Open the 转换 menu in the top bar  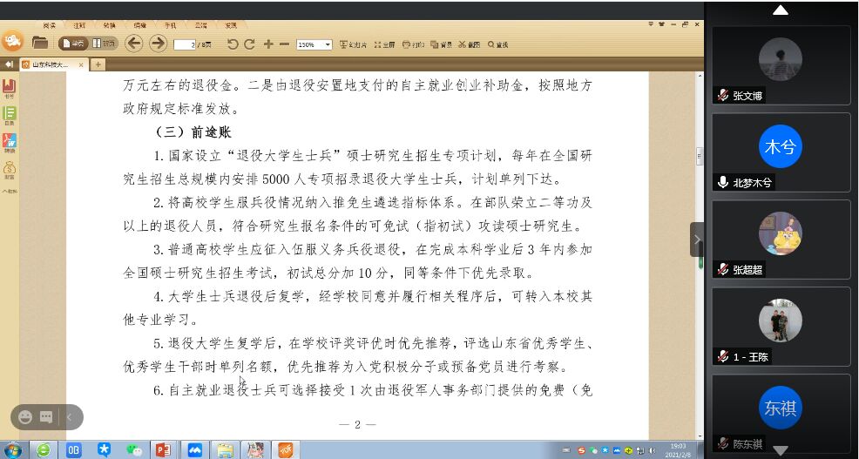[x=108, y=26]
